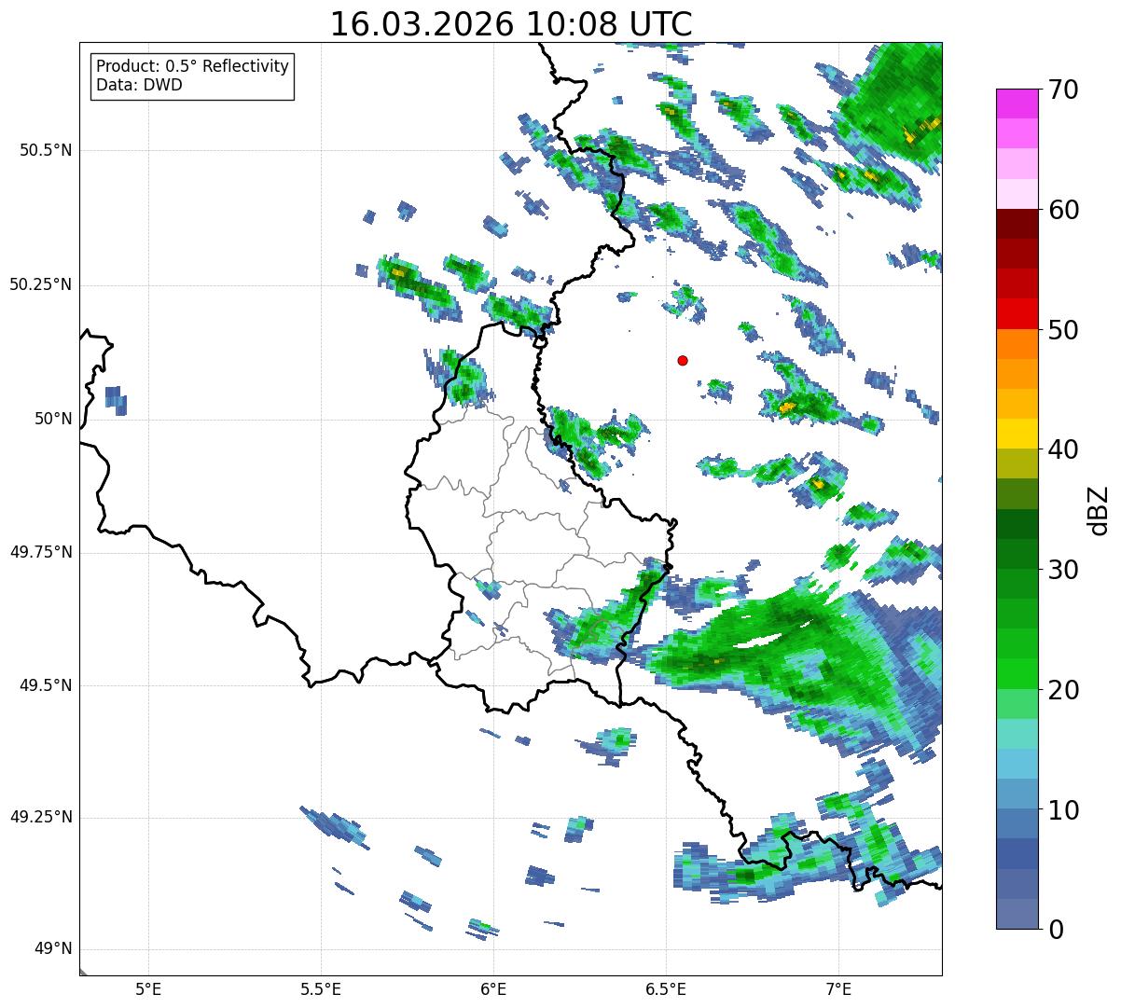Click the 16.03.2026 10:08 UTC title

[511, 24]
